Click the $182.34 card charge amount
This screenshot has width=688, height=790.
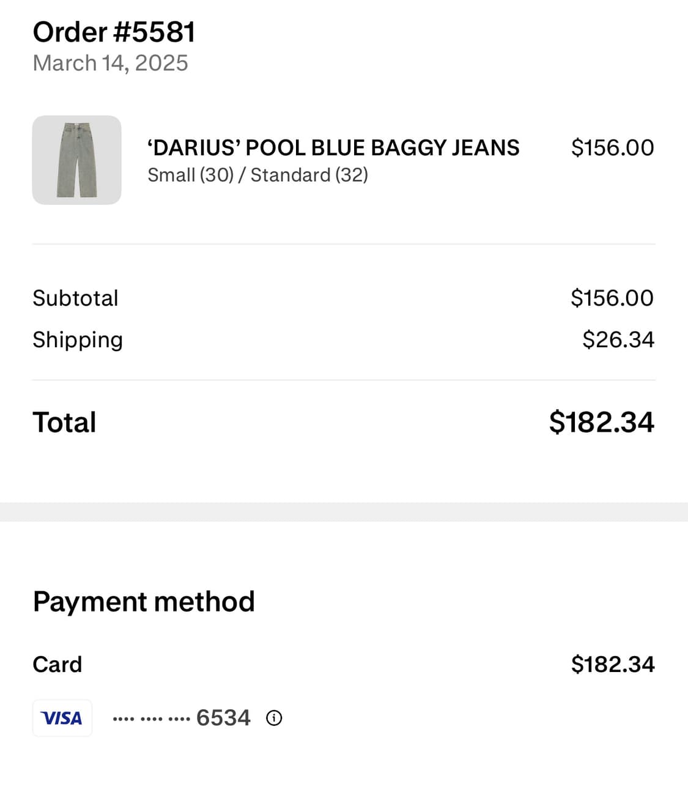[613, 665]
